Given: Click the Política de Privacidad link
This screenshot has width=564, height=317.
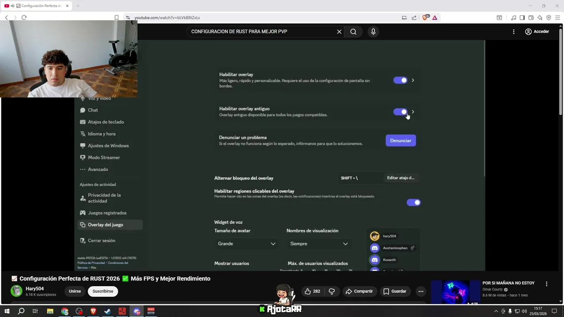Looking at the screenshot, I should (x=92, y=263).
